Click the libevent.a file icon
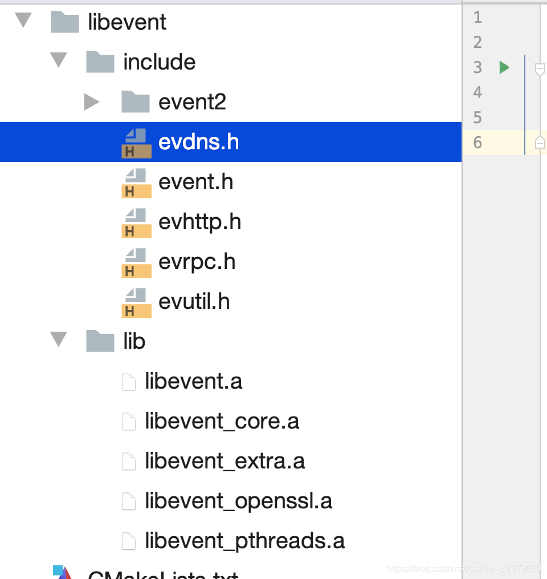The image size is (547, 579). [x=129, y=381]
